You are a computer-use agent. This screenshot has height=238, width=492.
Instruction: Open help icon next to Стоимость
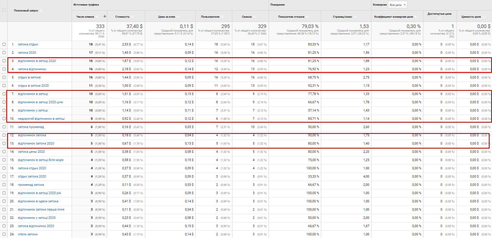tap(133, 17)
